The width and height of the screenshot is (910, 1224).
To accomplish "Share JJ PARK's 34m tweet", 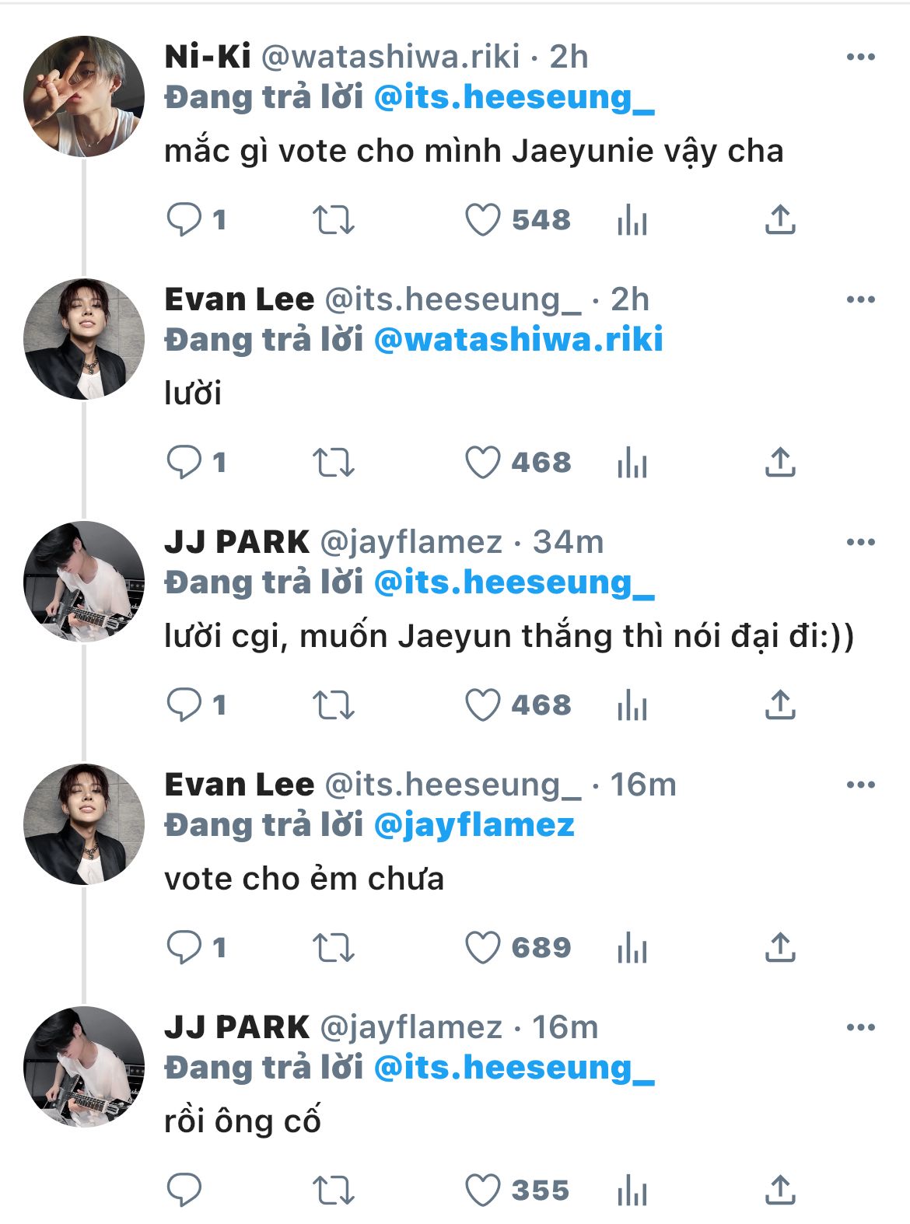I will [x=780, y=705].
